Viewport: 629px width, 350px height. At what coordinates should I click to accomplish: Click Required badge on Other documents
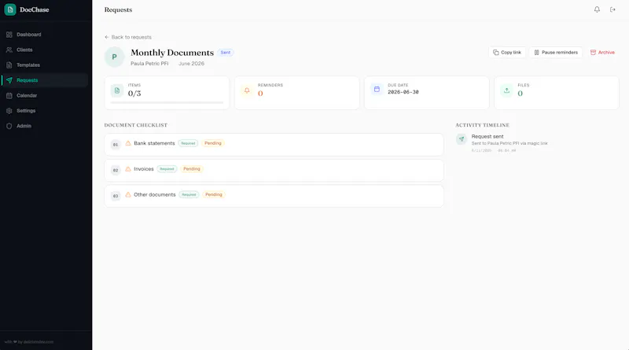pos(189,195)
